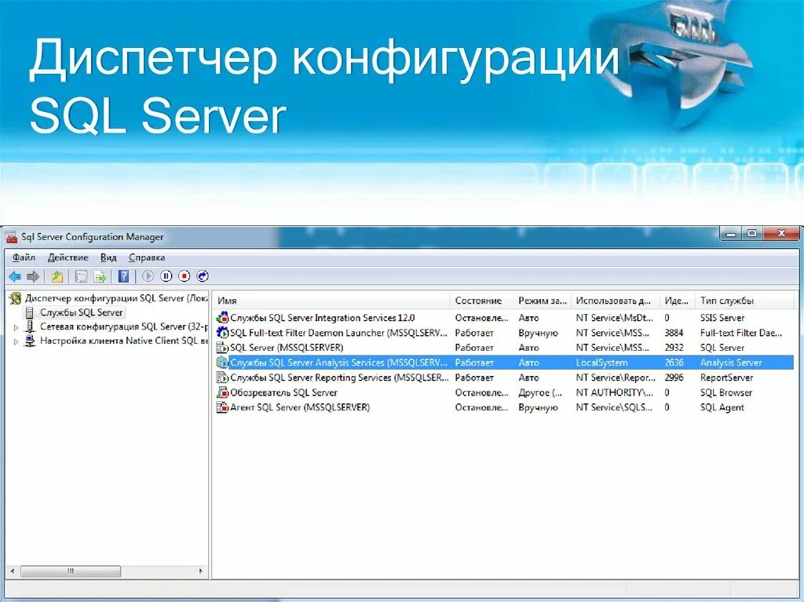Click the Up one level folder icon

click(x=57, y=277)
